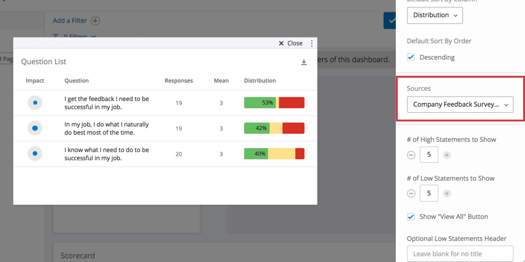The image size is (525, 262).
Task: Decrease number of Low Statements to Show
Action: [411, 194]
